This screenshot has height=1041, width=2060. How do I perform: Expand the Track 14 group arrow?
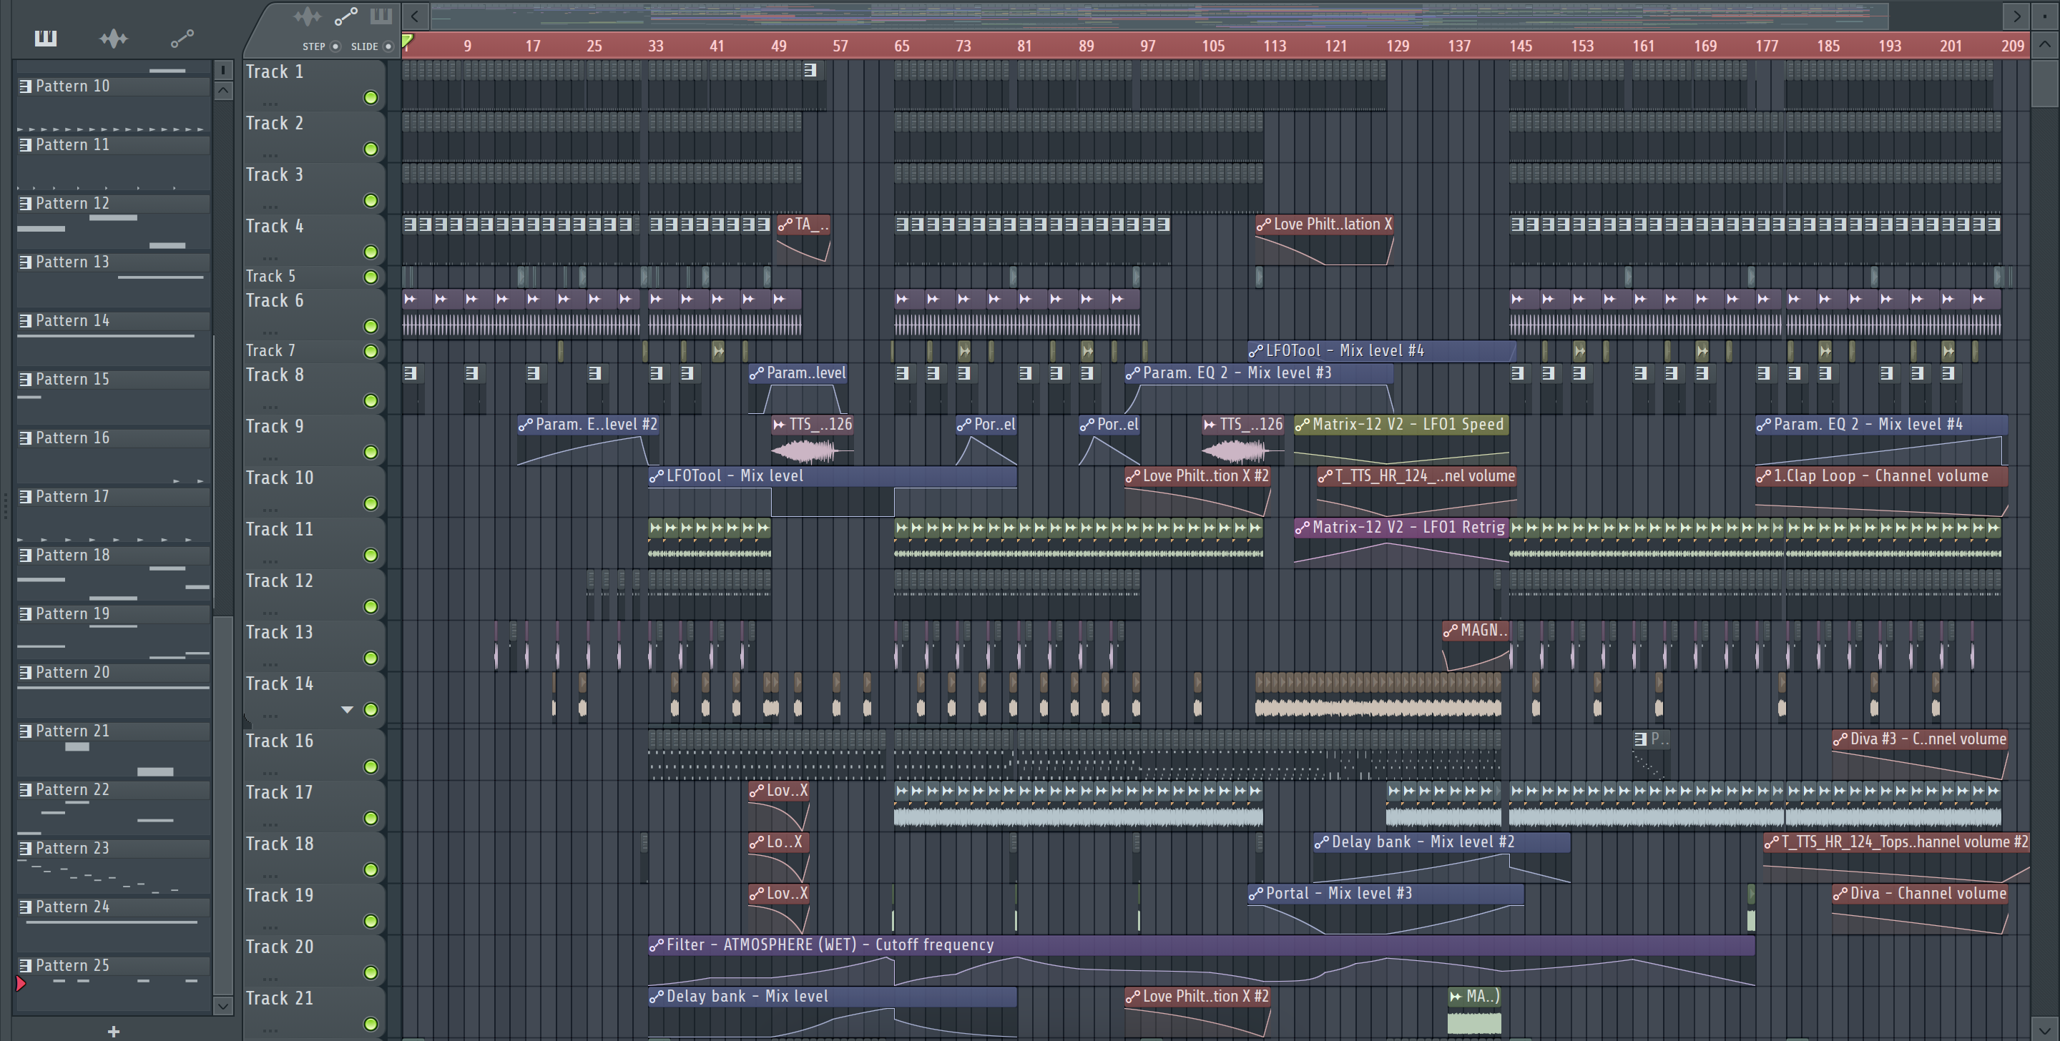point(347,709)
